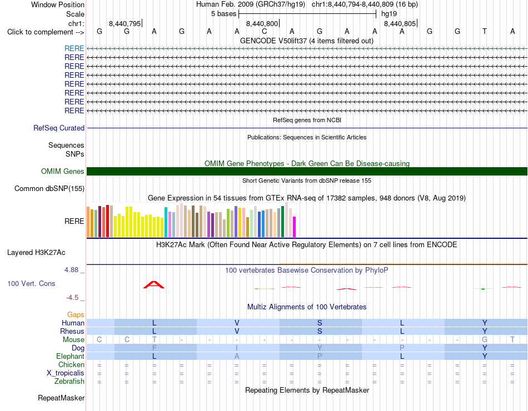Click the base C in the sequence row
This screenshot has width=528, height=411.
pyautogui.click(x=265, y=31)
